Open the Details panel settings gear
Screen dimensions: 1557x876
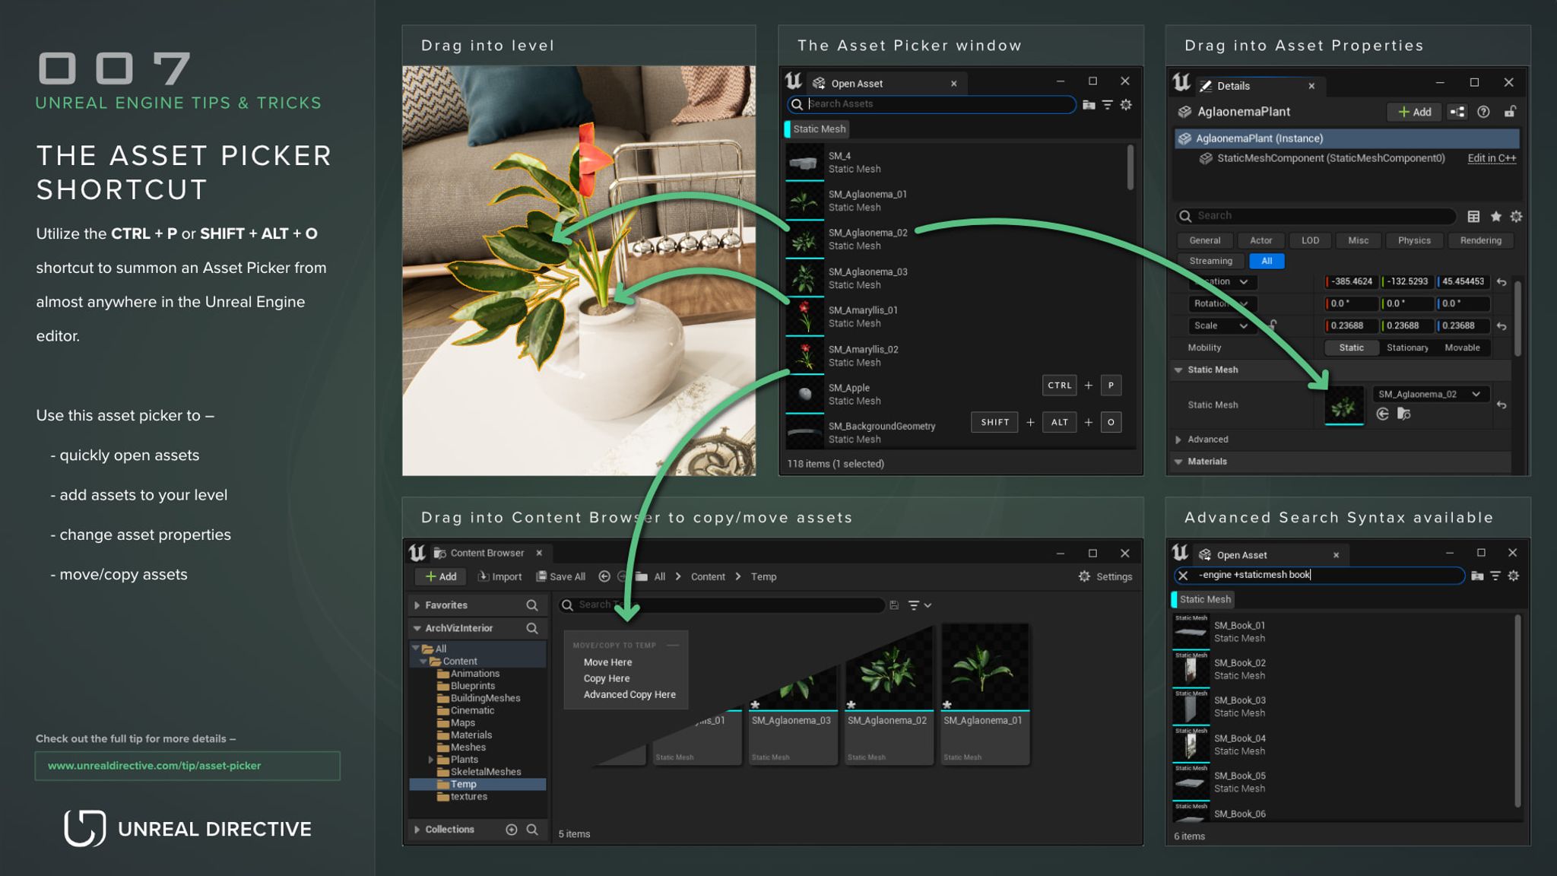[1517, 217]
